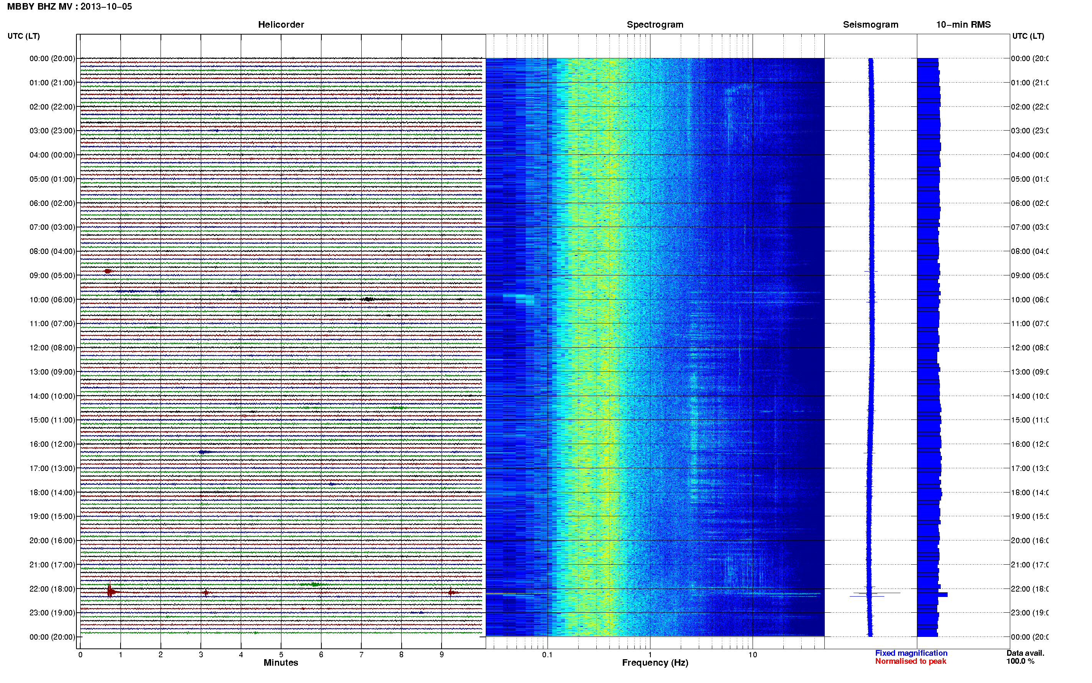
Task: Click the 12:00 (08:00) helicorder time label
Action: (52, 348)
